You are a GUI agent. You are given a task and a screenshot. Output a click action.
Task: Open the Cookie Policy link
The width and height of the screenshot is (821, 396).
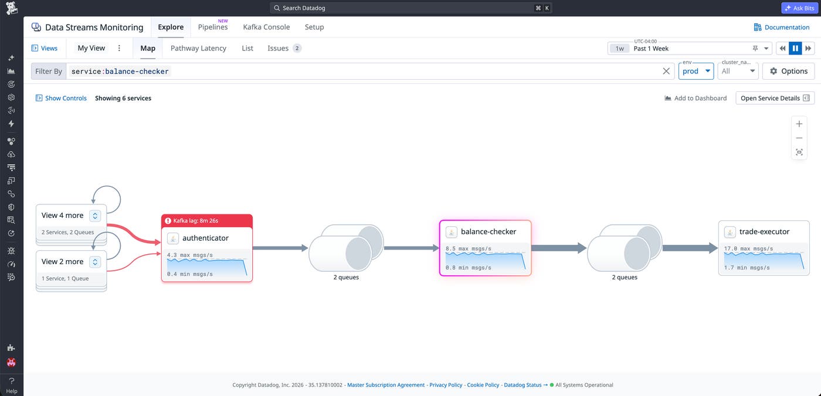[x=483, y=385]
